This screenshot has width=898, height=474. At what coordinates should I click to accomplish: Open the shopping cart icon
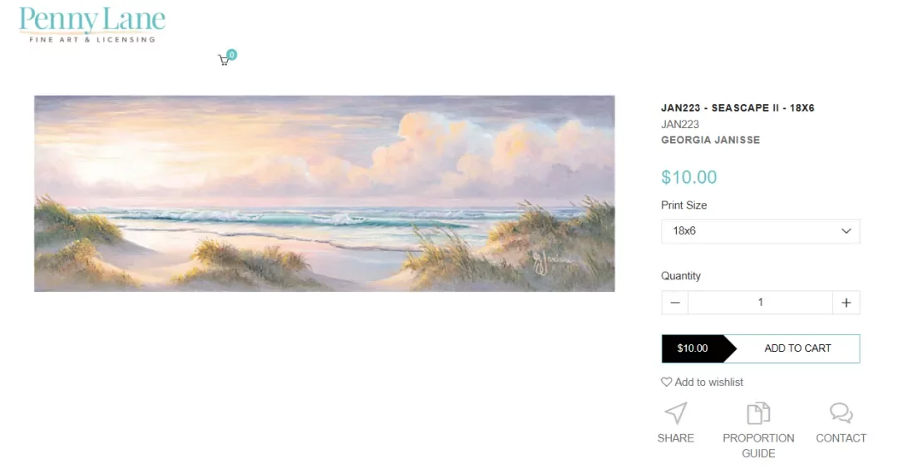pos(223,60)
